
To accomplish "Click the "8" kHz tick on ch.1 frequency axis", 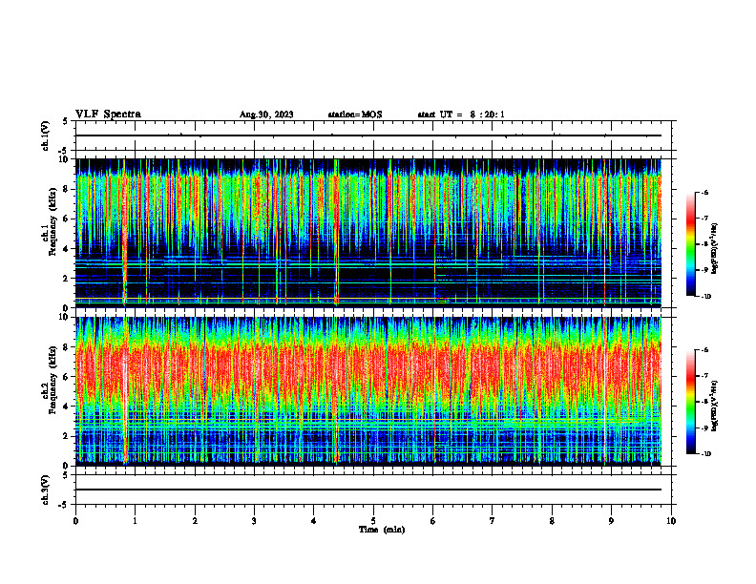I will pos(68,189).
